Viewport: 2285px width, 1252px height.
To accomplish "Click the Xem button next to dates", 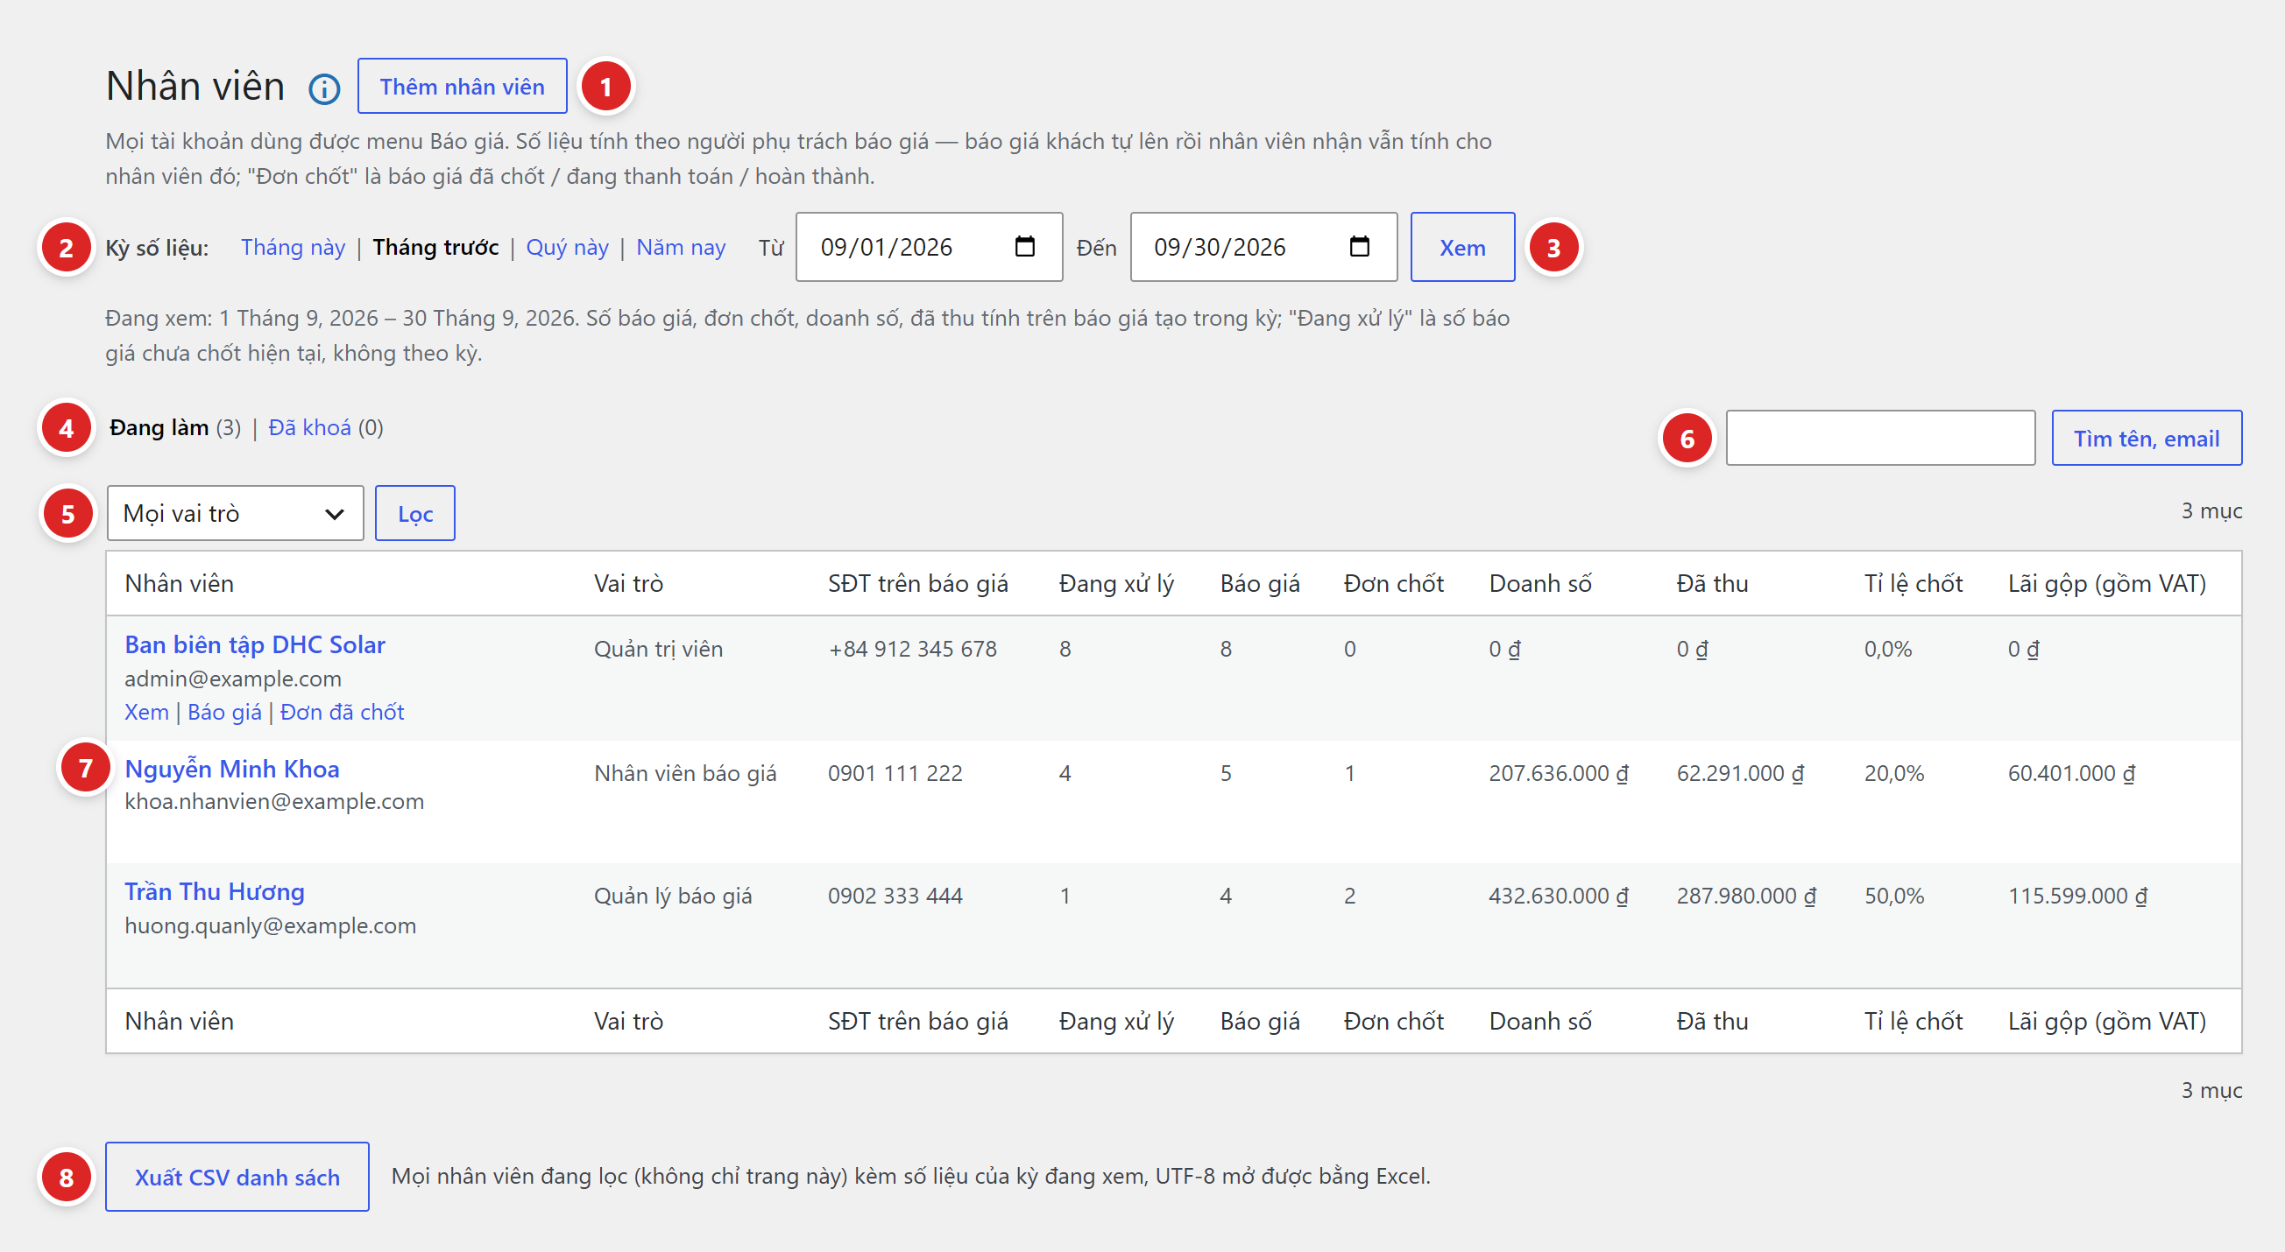I will pos(1461,248).
